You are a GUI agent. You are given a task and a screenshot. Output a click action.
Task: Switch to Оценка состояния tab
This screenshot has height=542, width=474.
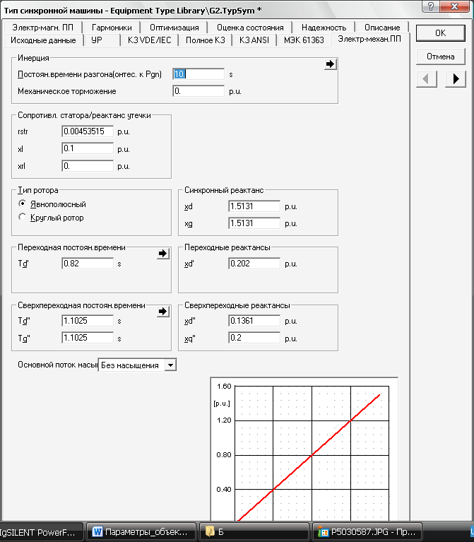[250, 28]
